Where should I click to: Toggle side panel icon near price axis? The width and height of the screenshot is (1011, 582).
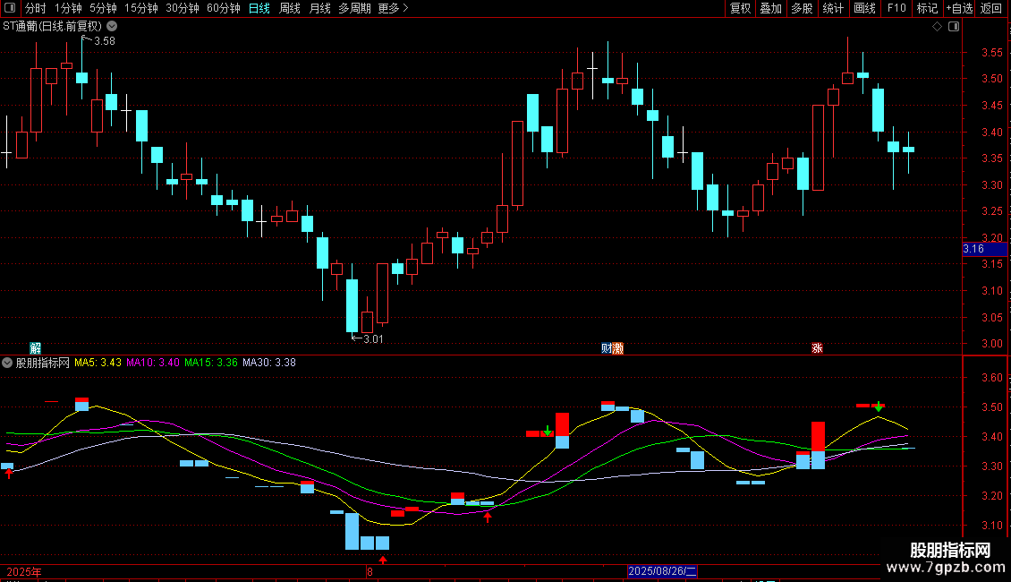coord(954,27)
